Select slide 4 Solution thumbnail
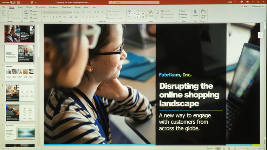267x150 pixels. (20, 93)
